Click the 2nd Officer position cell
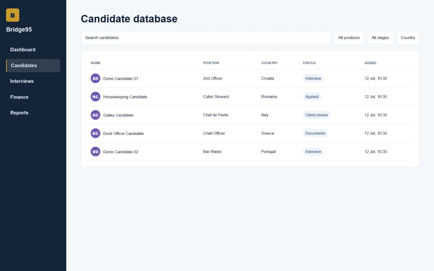 pyautogui.click(x=213, y=78)
